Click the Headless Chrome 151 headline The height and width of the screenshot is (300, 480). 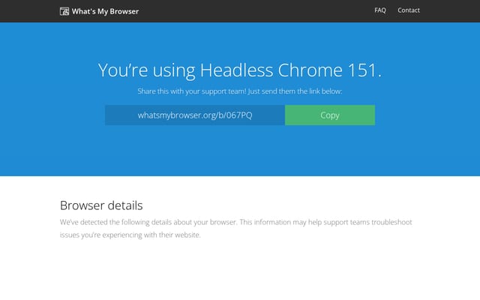click(x=240, y=70)
